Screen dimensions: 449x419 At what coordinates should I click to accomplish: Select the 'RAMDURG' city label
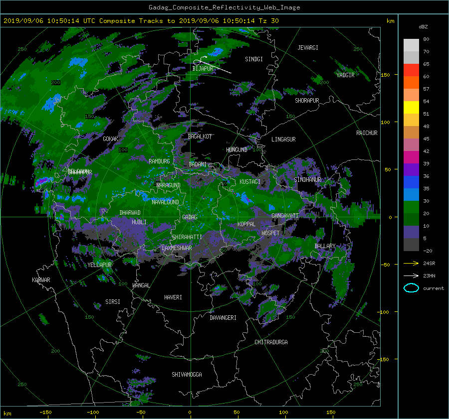click(x=159, y=161)
